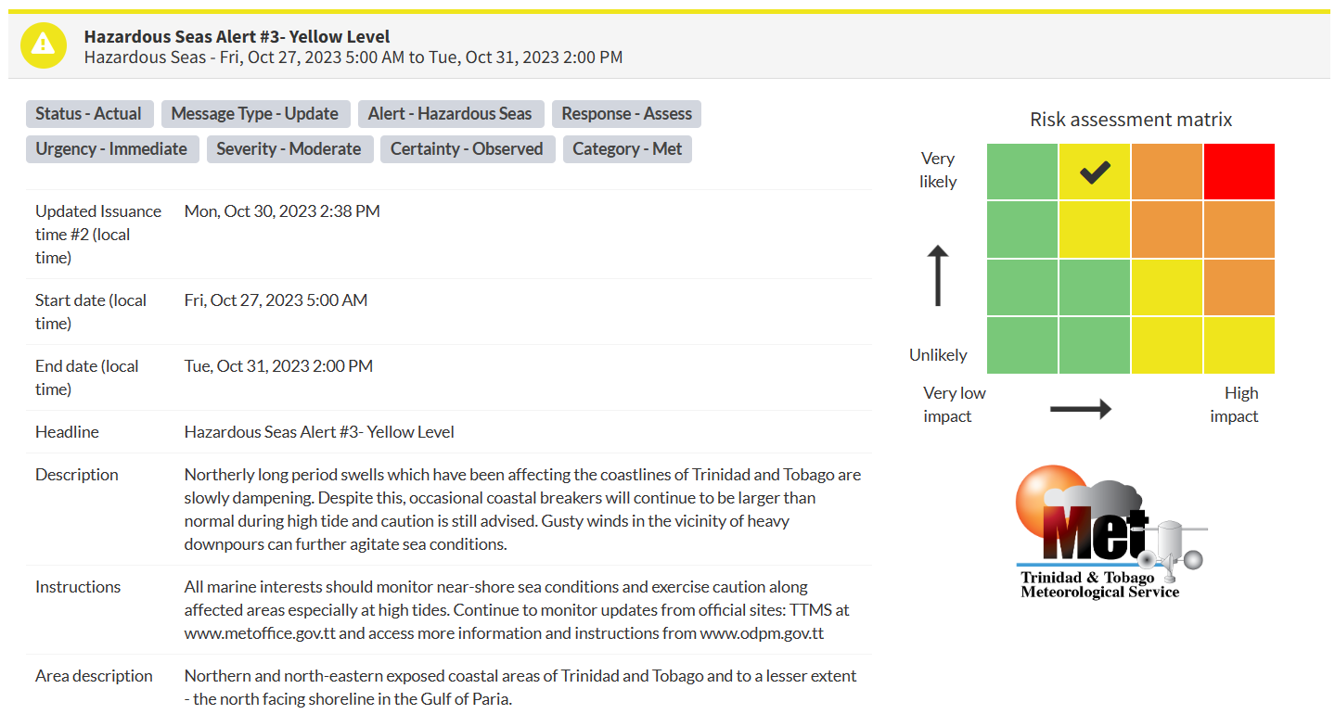Click the Updated Issuance time #2 label
Screen dimensions: 1335x727
[x=98, y=235]
